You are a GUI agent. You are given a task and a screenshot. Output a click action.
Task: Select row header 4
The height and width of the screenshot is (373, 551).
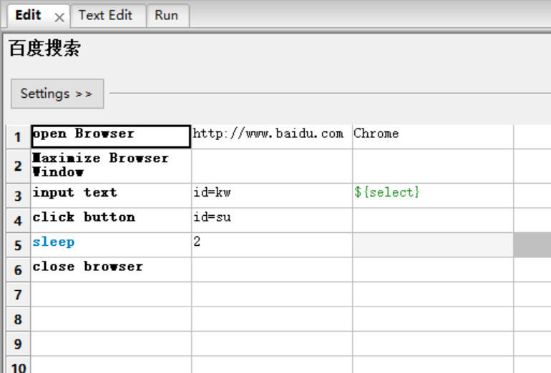(19, 220)
